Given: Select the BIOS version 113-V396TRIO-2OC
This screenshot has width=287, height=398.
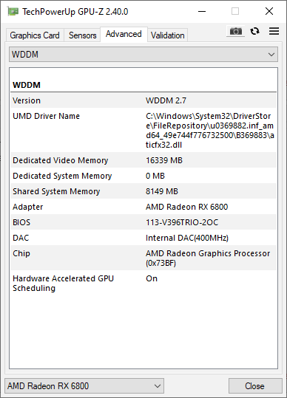Looking at the screenshot, I should [182, 222].
